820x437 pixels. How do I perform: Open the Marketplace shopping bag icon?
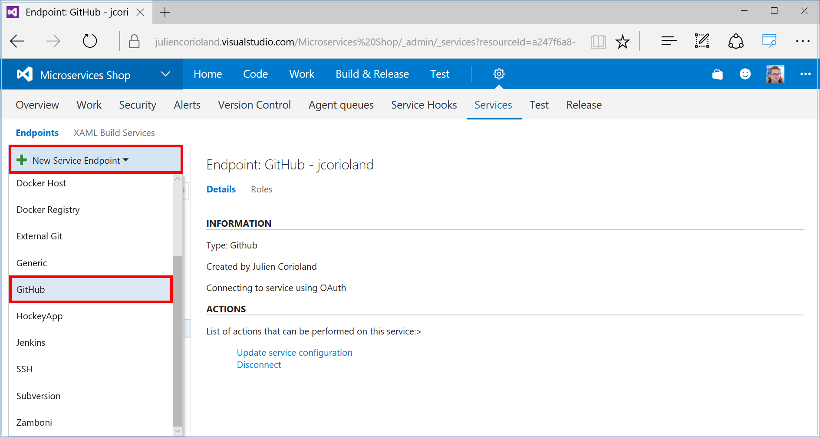pyautogui.click(x=717, y=74)
